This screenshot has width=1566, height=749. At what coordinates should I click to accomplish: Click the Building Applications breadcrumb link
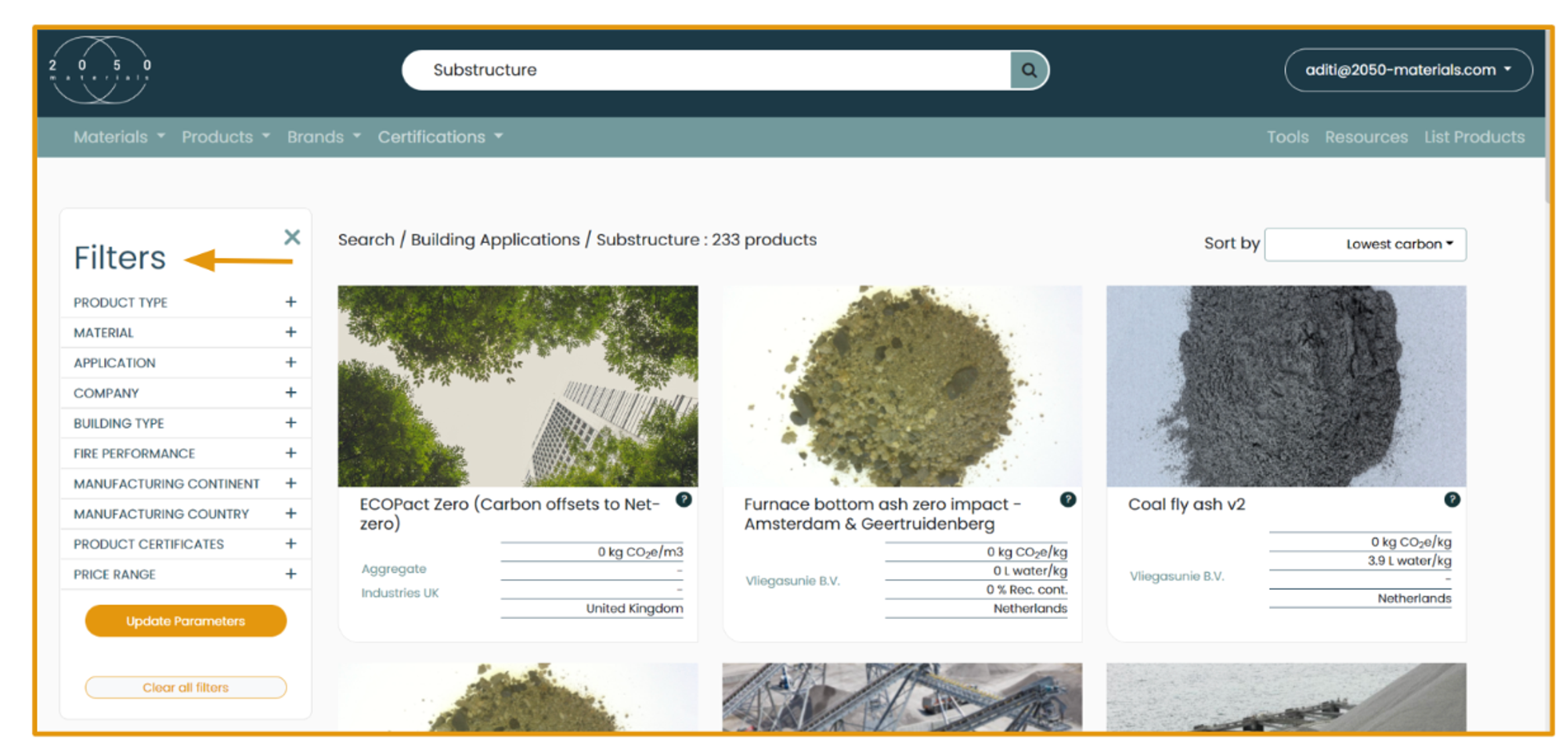pyautogui.click(x=495, y=240)
